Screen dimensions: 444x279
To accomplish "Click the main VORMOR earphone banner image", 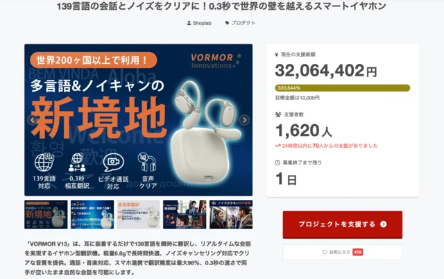I will [x=139, y=120].
